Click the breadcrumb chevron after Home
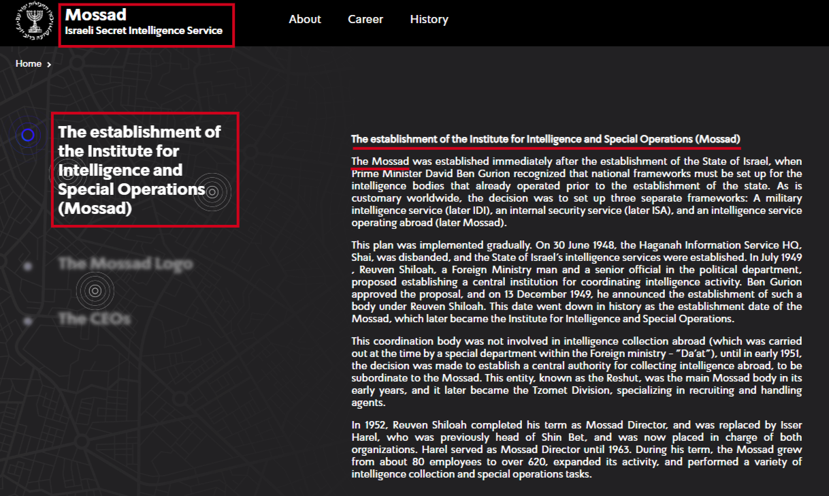 click(x=49, y=64)
